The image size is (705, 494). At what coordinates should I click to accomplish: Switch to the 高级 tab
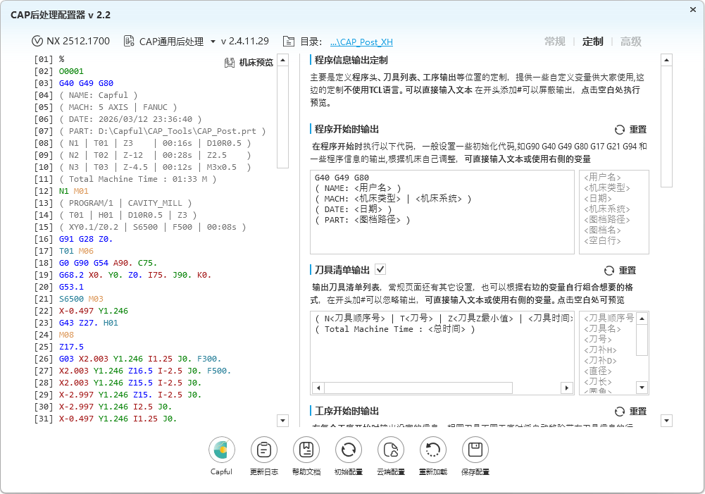pyautogui.click(x=630, y=42)
